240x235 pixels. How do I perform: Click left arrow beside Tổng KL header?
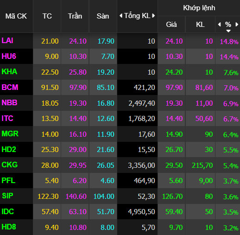pyautogui.click(x=121, y=16)
